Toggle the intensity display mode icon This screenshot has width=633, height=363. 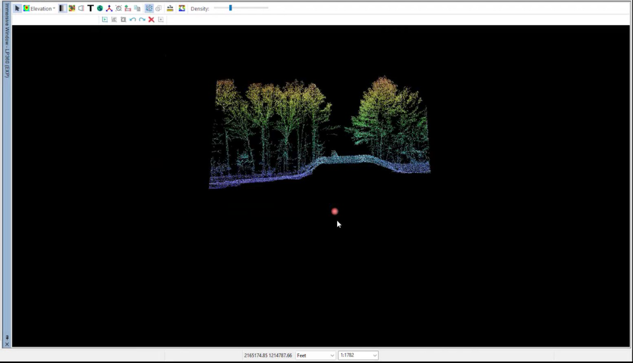click(x=82, y=8)
